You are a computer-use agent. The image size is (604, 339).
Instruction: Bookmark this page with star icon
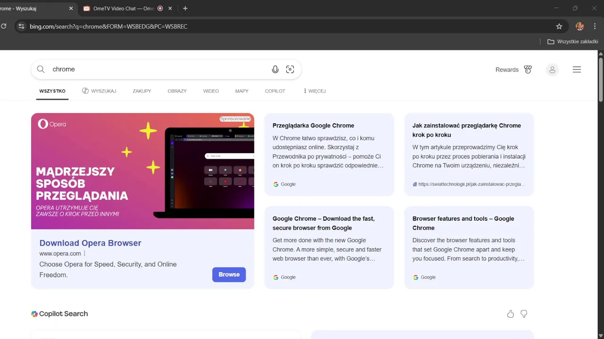(x=559, y=26)
